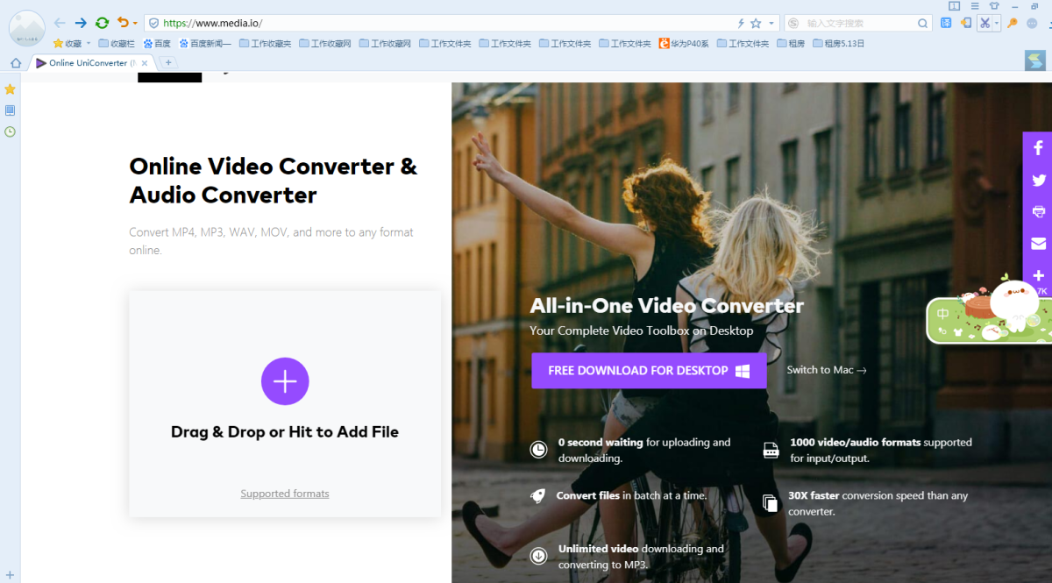Open the browser home page icon
1052x583 pixels.
(15, 62)
